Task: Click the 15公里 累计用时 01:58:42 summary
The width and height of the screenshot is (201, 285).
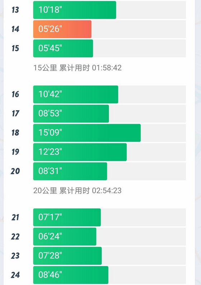Action: [78, 68]
